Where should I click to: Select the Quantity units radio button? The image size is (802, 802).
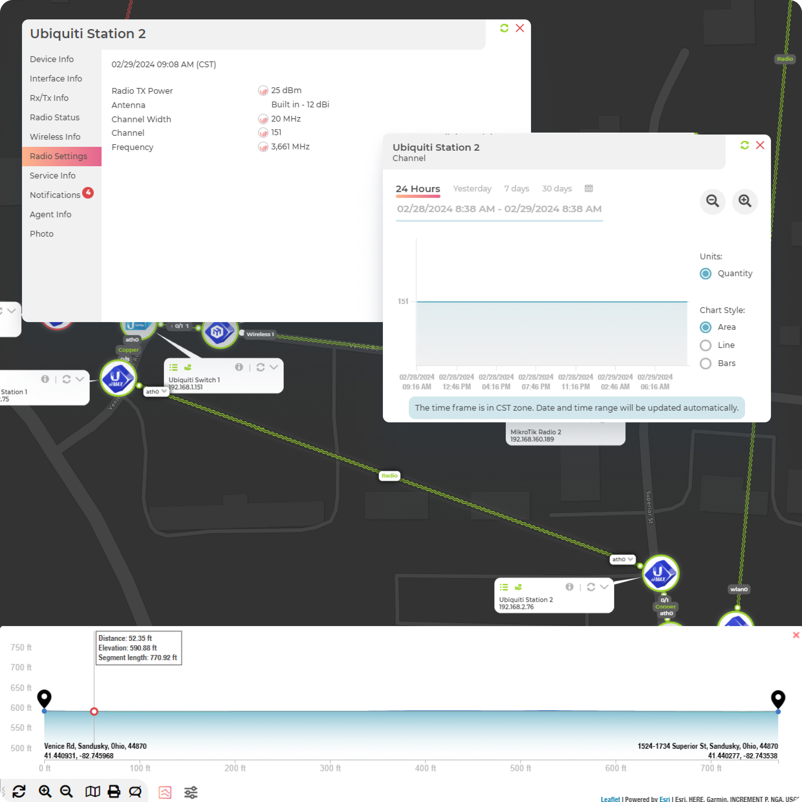pos(706,274)
